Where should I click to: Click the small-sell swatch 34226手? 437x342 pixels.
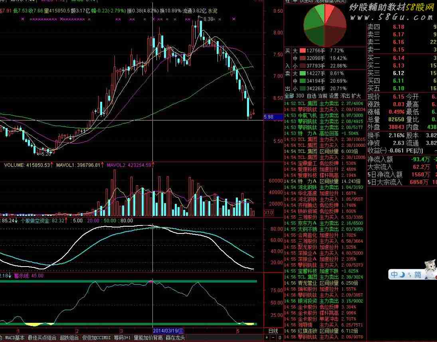coord(303,88)
